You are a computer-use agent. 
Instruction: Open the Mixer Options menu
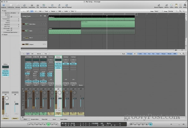pos(40,54)
